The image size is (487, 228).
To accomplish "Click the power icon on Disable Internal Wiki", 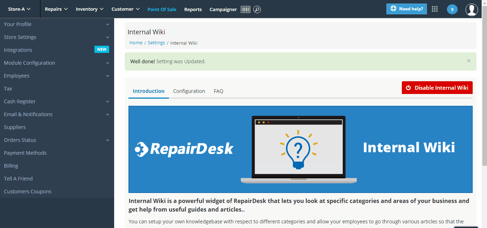I will pyautogui.click(x=409, y=88).
